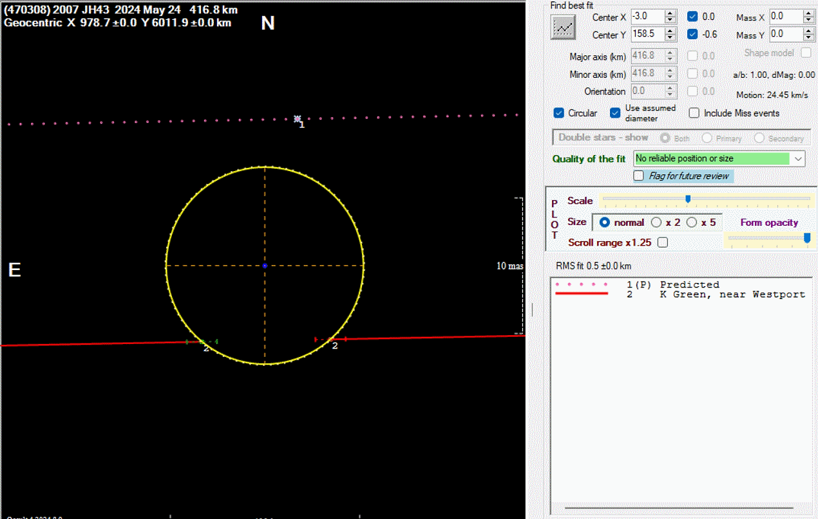The width and height of the screenshot is (818, 519).
Task: Adjust the plot Scale slider
Action: 688,199
